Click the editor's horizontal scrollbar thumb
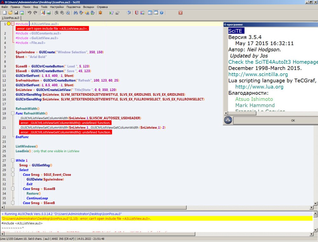 click(x=95, y=207)
